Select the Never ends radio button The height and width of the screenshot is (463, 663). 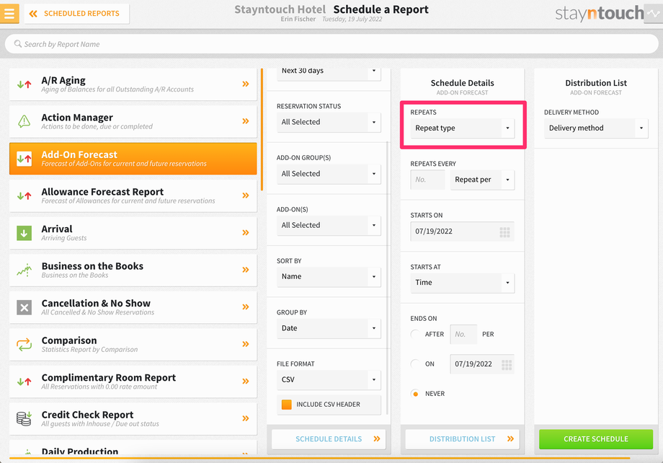point(415,394)
